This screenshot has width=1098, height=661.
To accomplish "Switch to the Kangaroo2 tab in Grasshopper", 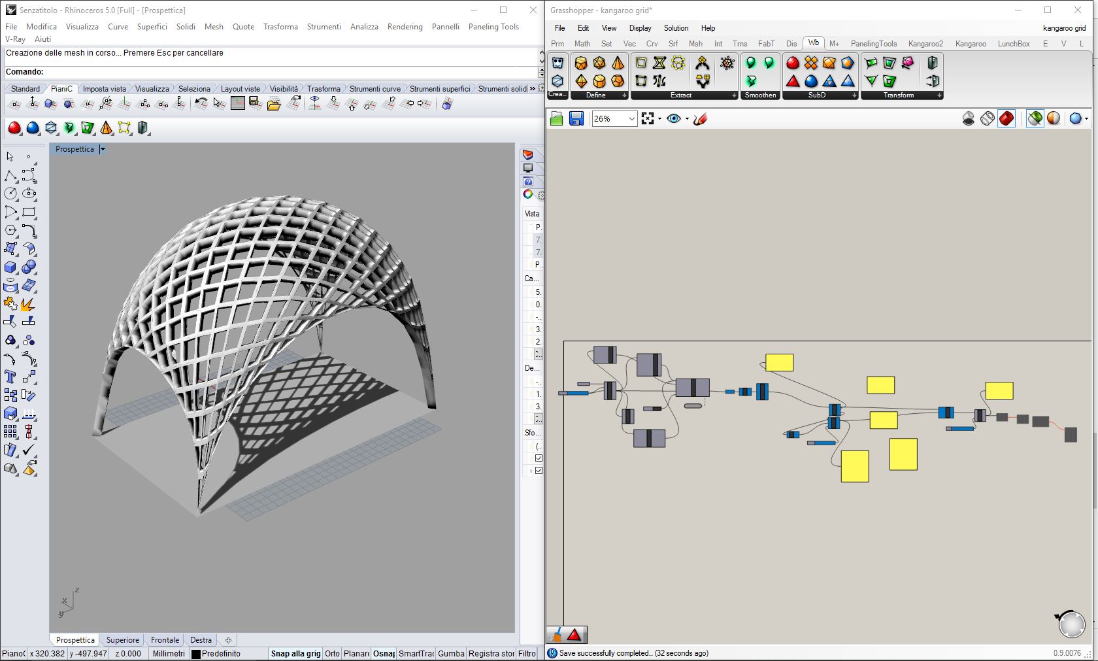I will (925, 44).
